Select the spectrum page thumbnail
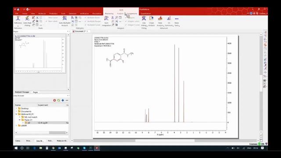 click(x=40, y=54)
